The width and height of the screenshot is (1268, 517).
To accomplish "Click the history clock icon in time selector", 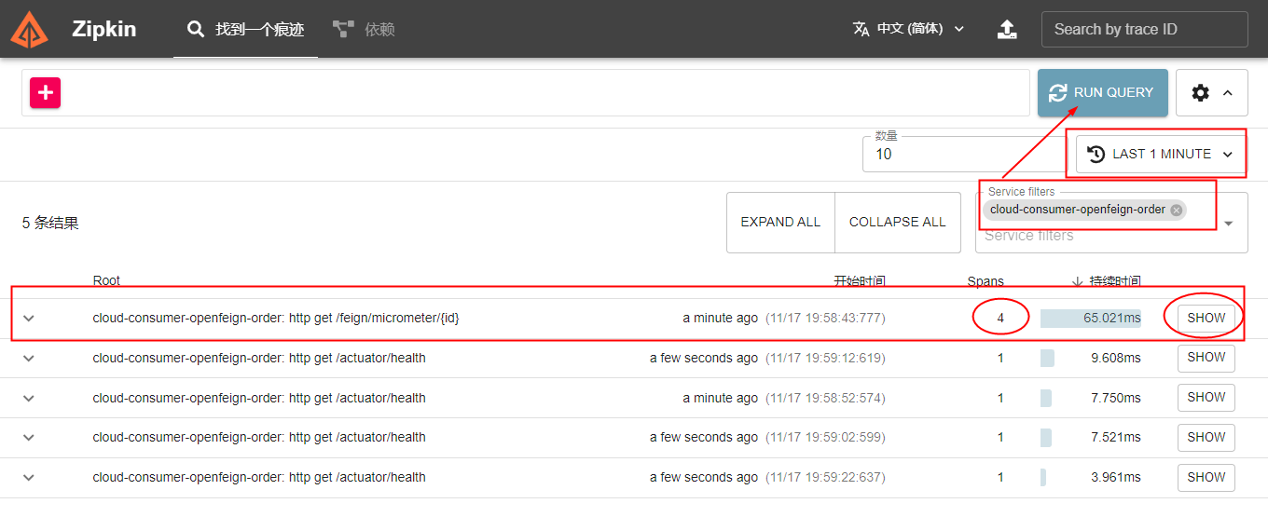I will (x=1096, y=154).
